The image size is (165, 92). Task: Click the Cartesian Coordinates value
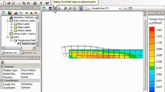click(x=30, y=87)
